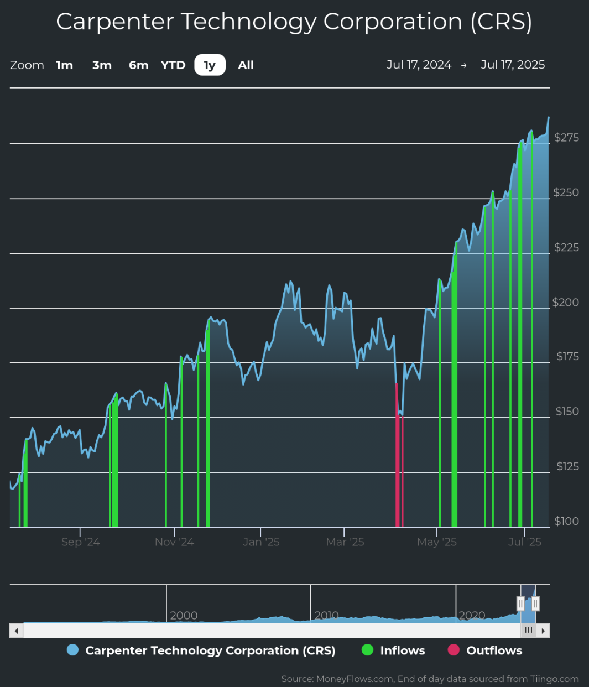This screenshot has width=589, height=687.
Task: Click the Sep '24 axis label
Action: coord(81,542)
